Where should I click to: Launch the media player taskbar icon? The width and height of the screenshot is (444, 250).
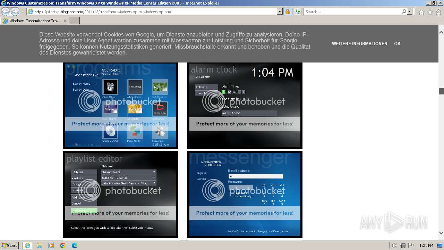point(51,245)
